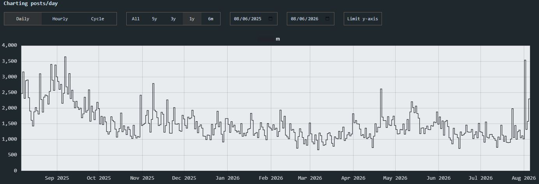Screen dimensions: 539x184
Task: Click the Jan 2026 x-axis label
Action: pos(228,178)
